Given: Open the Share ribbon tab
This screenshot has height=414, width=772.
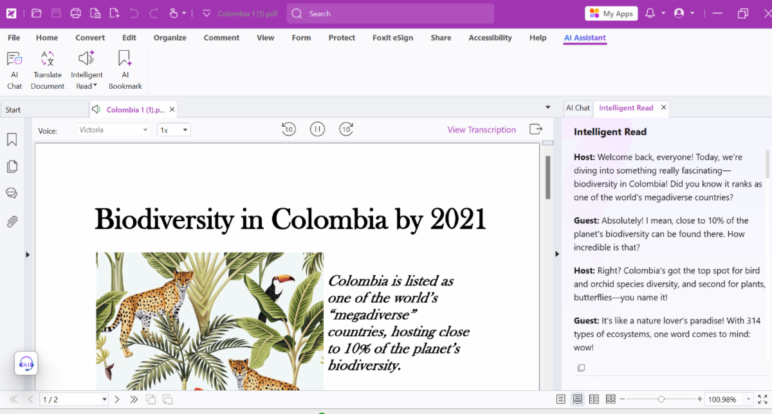Looking at the screenshot, I should click(x=441, y=38).
